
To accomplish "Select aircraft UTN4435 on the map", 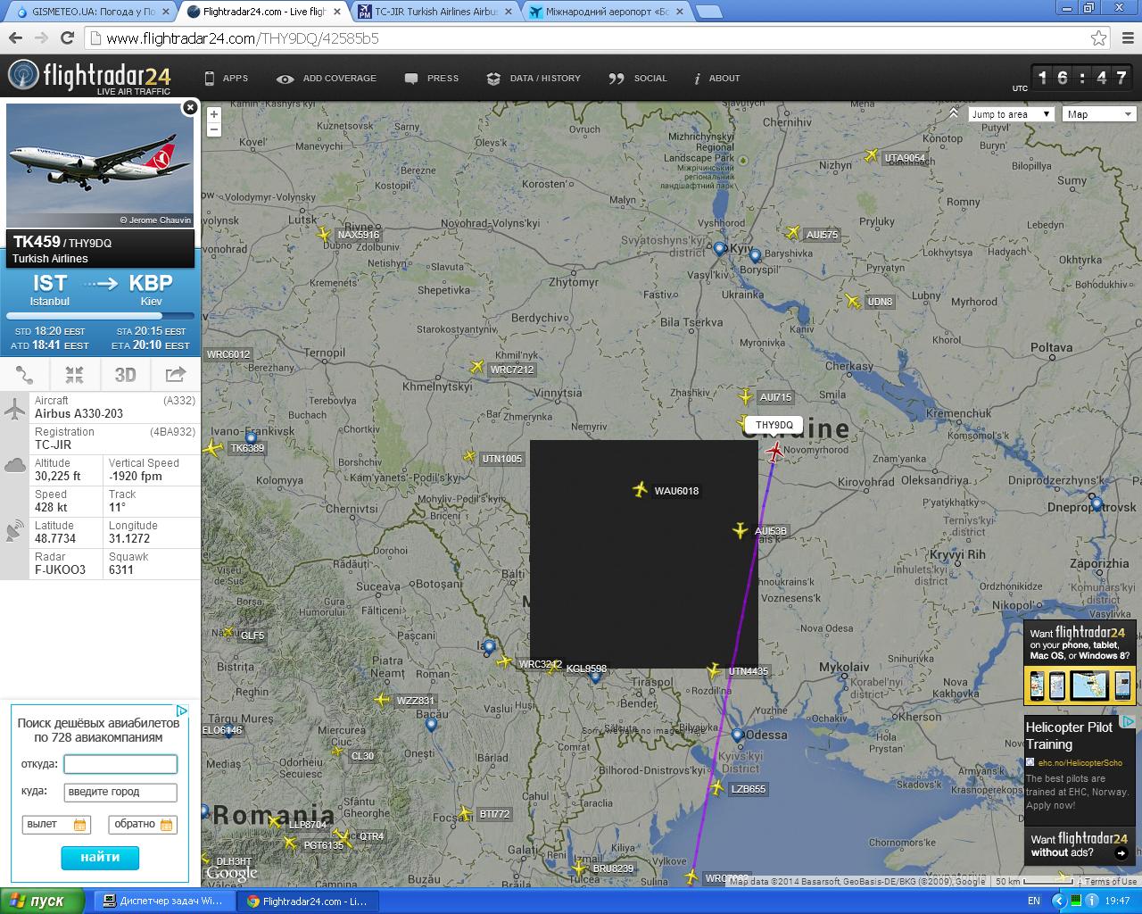I will point(714,670).
